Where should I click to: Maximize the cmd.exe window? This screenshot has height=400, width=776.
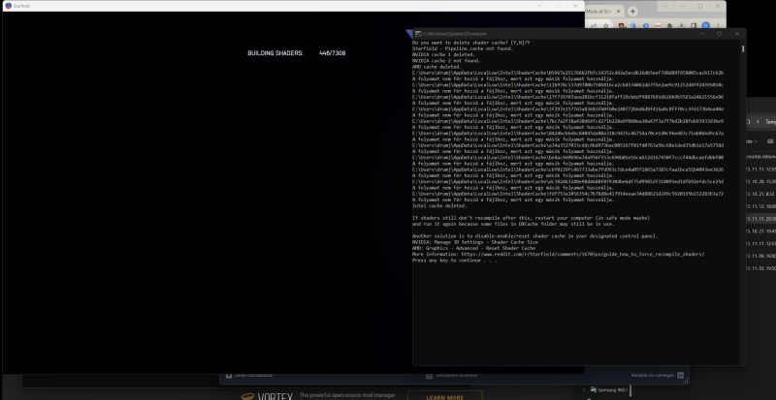(x=719, y=34)
